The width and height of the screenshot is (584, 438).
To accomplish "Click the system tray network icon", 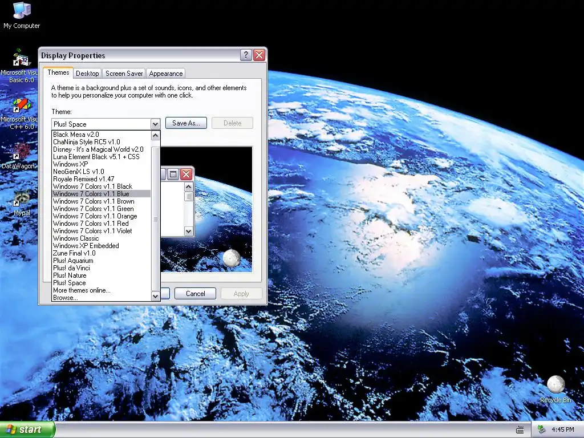I will [x=541, y=429].
